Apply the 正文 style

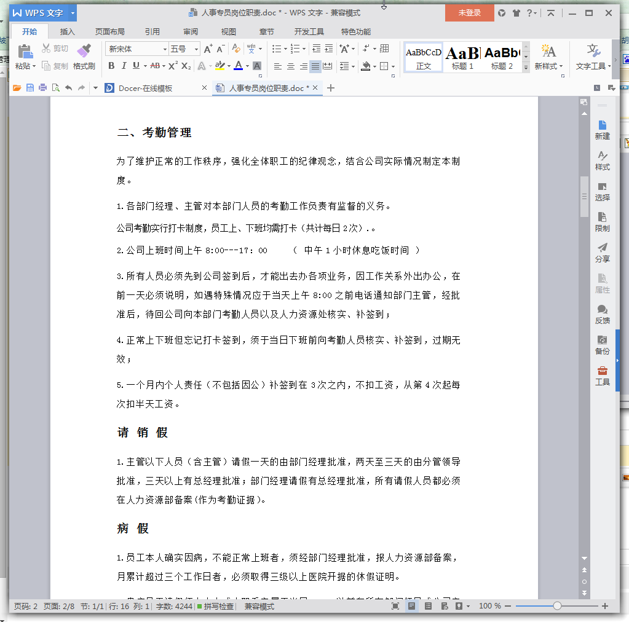(424, 57)
